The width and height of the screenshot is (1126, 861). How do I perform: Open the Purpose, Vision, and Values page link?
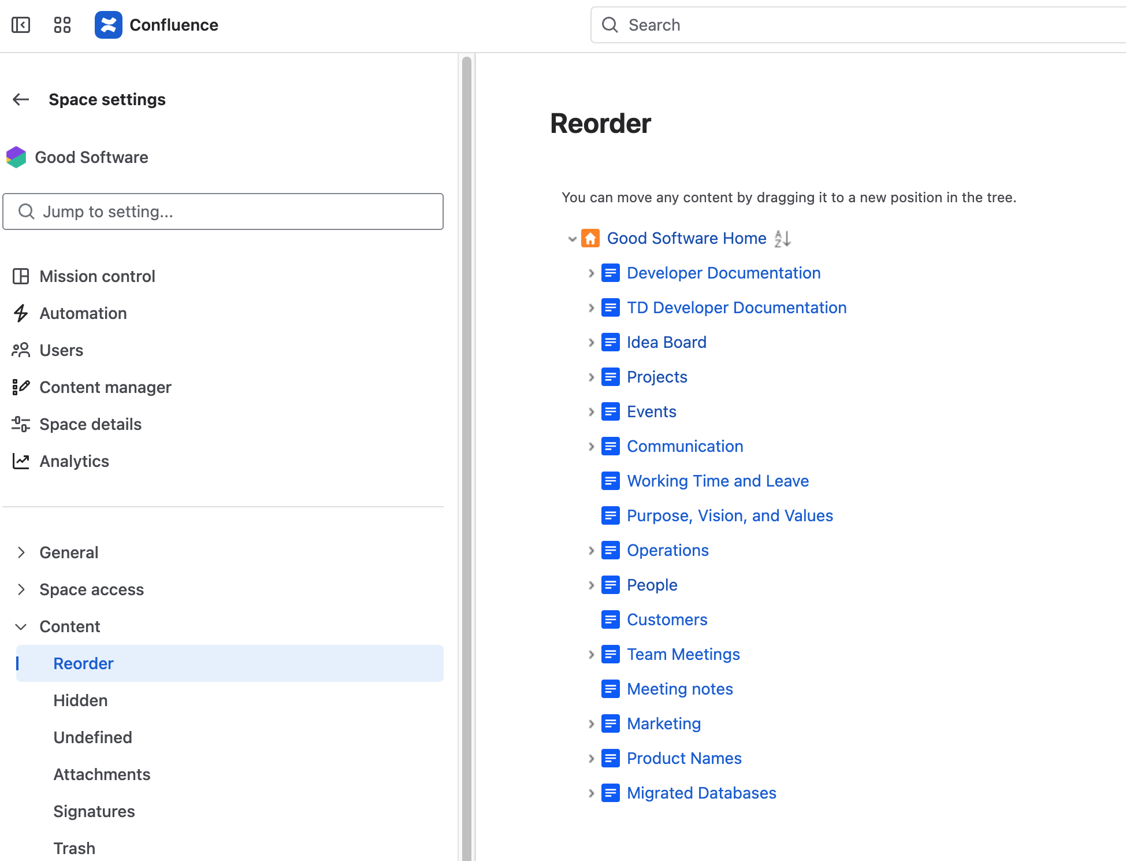(x=730, y=515)
